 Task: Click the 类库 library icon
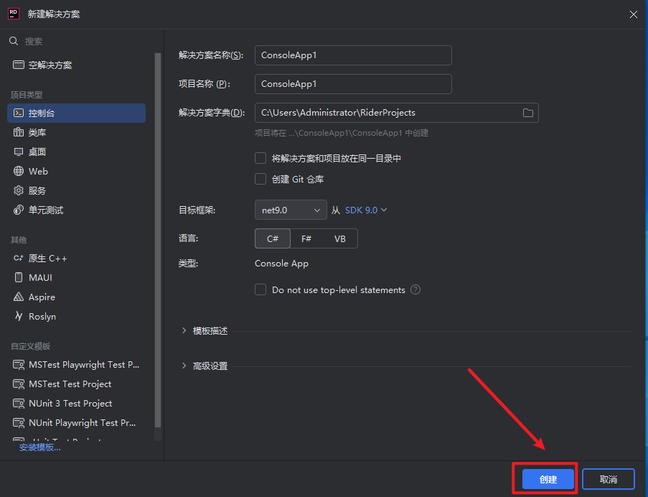pos(19,132)
